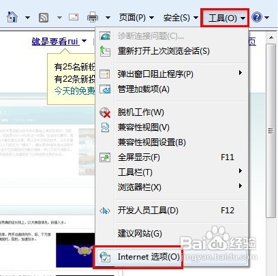
Task: Open the Help question mark icon
Action: tap(257, 17)
